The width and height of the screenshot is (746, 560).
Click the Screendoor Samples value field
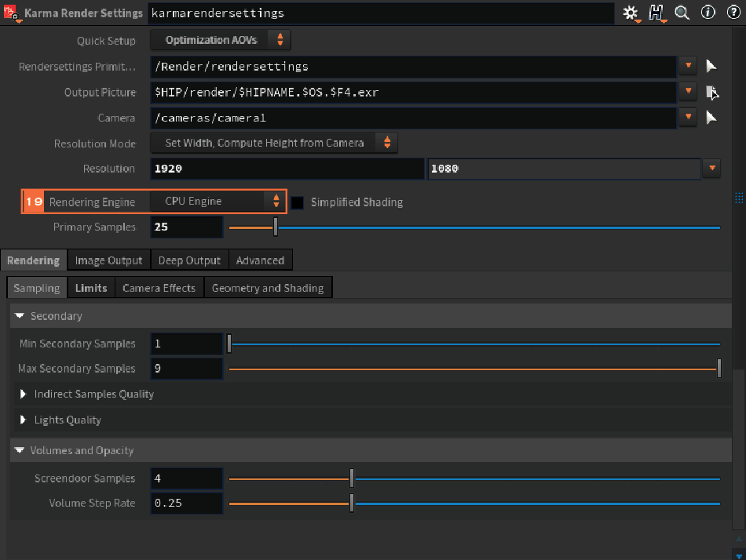point(187,478)
